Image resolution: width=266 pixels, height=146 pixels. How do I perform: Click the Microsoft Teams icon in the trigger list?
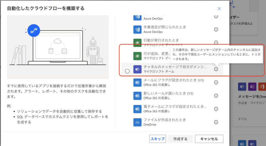pos(137,69)
